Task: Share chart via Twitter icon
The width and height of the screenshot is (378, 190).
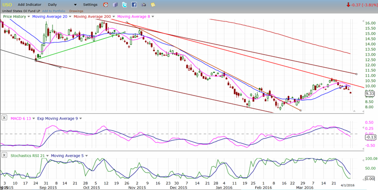Action: click(124, 5)
